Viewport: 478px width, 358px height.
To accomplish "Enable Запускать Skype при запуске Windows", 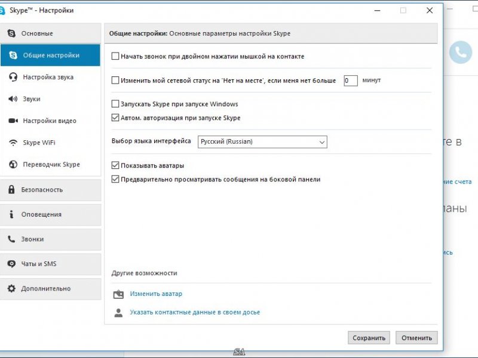I will coord(115,104).
